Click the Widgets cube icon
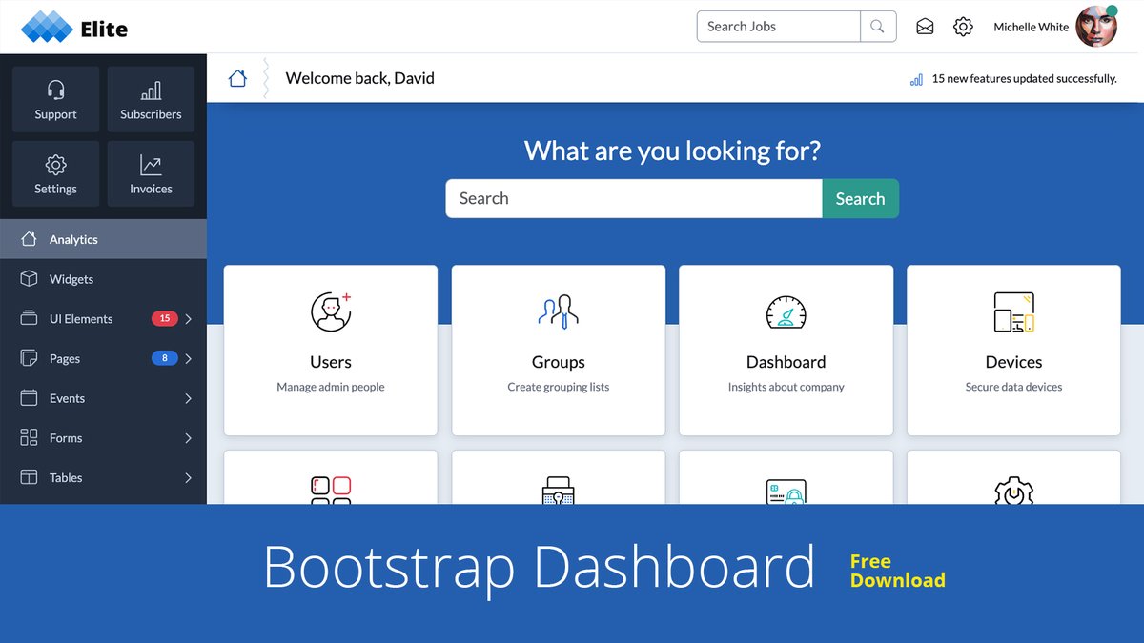 point(30,279)
